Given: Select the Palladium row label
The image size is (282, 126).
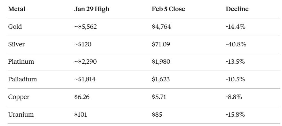Looking at the screenshot, I should coord(23,79).
